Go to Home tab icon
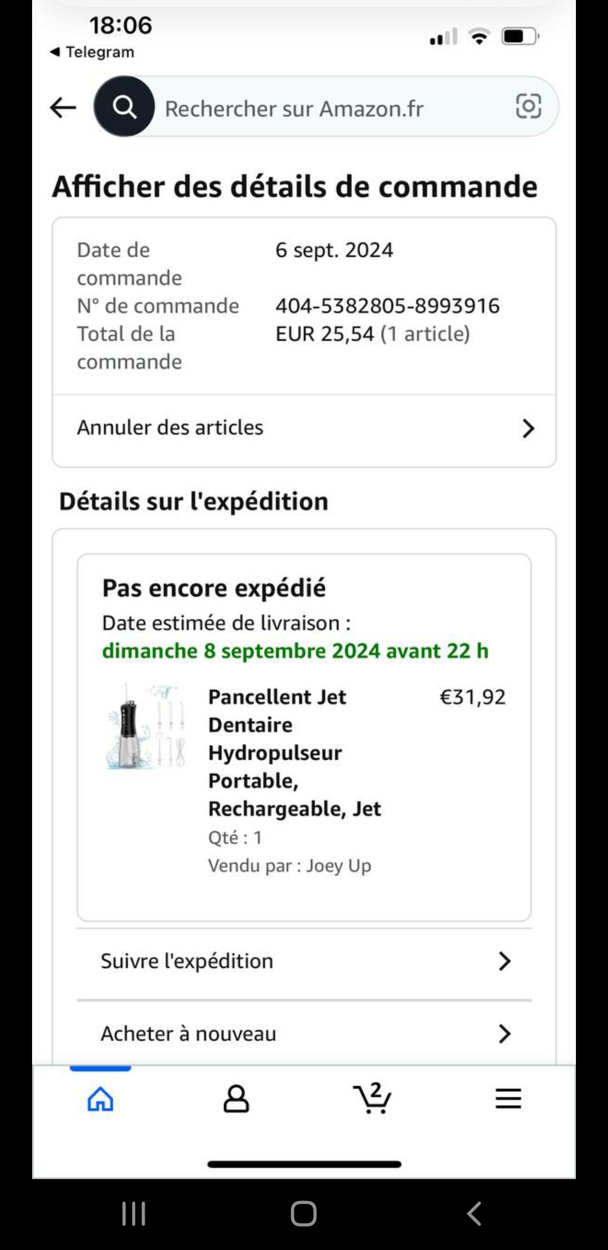608x1250 pixels. [100, 1099]
